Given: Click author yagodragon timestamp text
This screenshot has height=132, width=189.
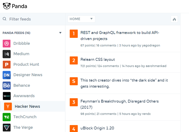Looking at the screenshot, I should click(x=140, y=45).
